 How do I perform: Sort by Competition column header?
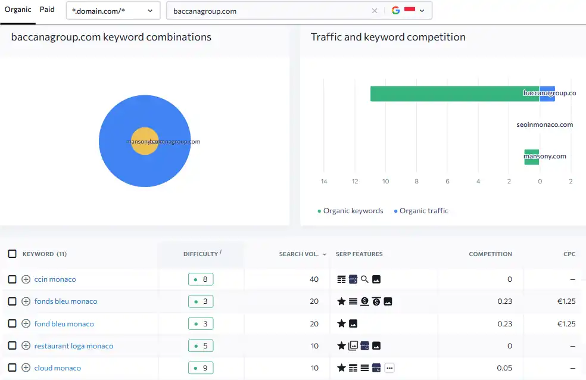pos(490,254)
